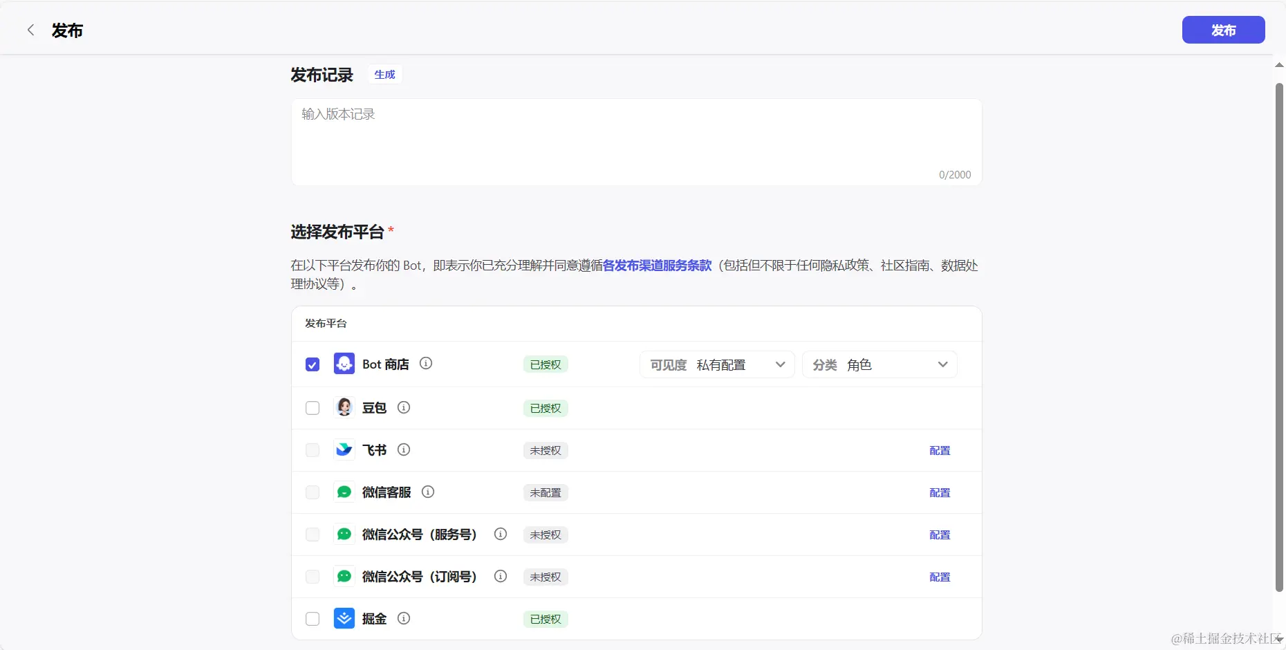Click the vertical page scrollbar
The image size is (1286, 650).
[x=1279, y=337]
